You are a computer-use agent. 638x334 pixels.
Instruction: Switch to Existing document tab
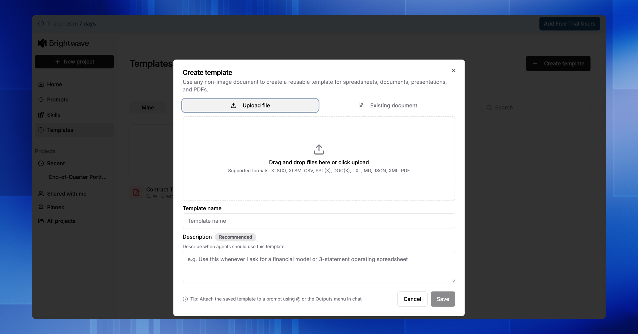(x=388, y=105)
